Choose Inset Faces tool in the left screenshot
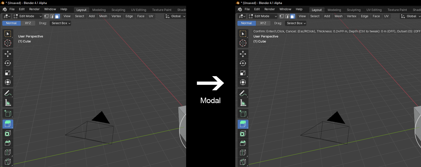The height and width of the screenshot is (167, 421). point(8,134)
